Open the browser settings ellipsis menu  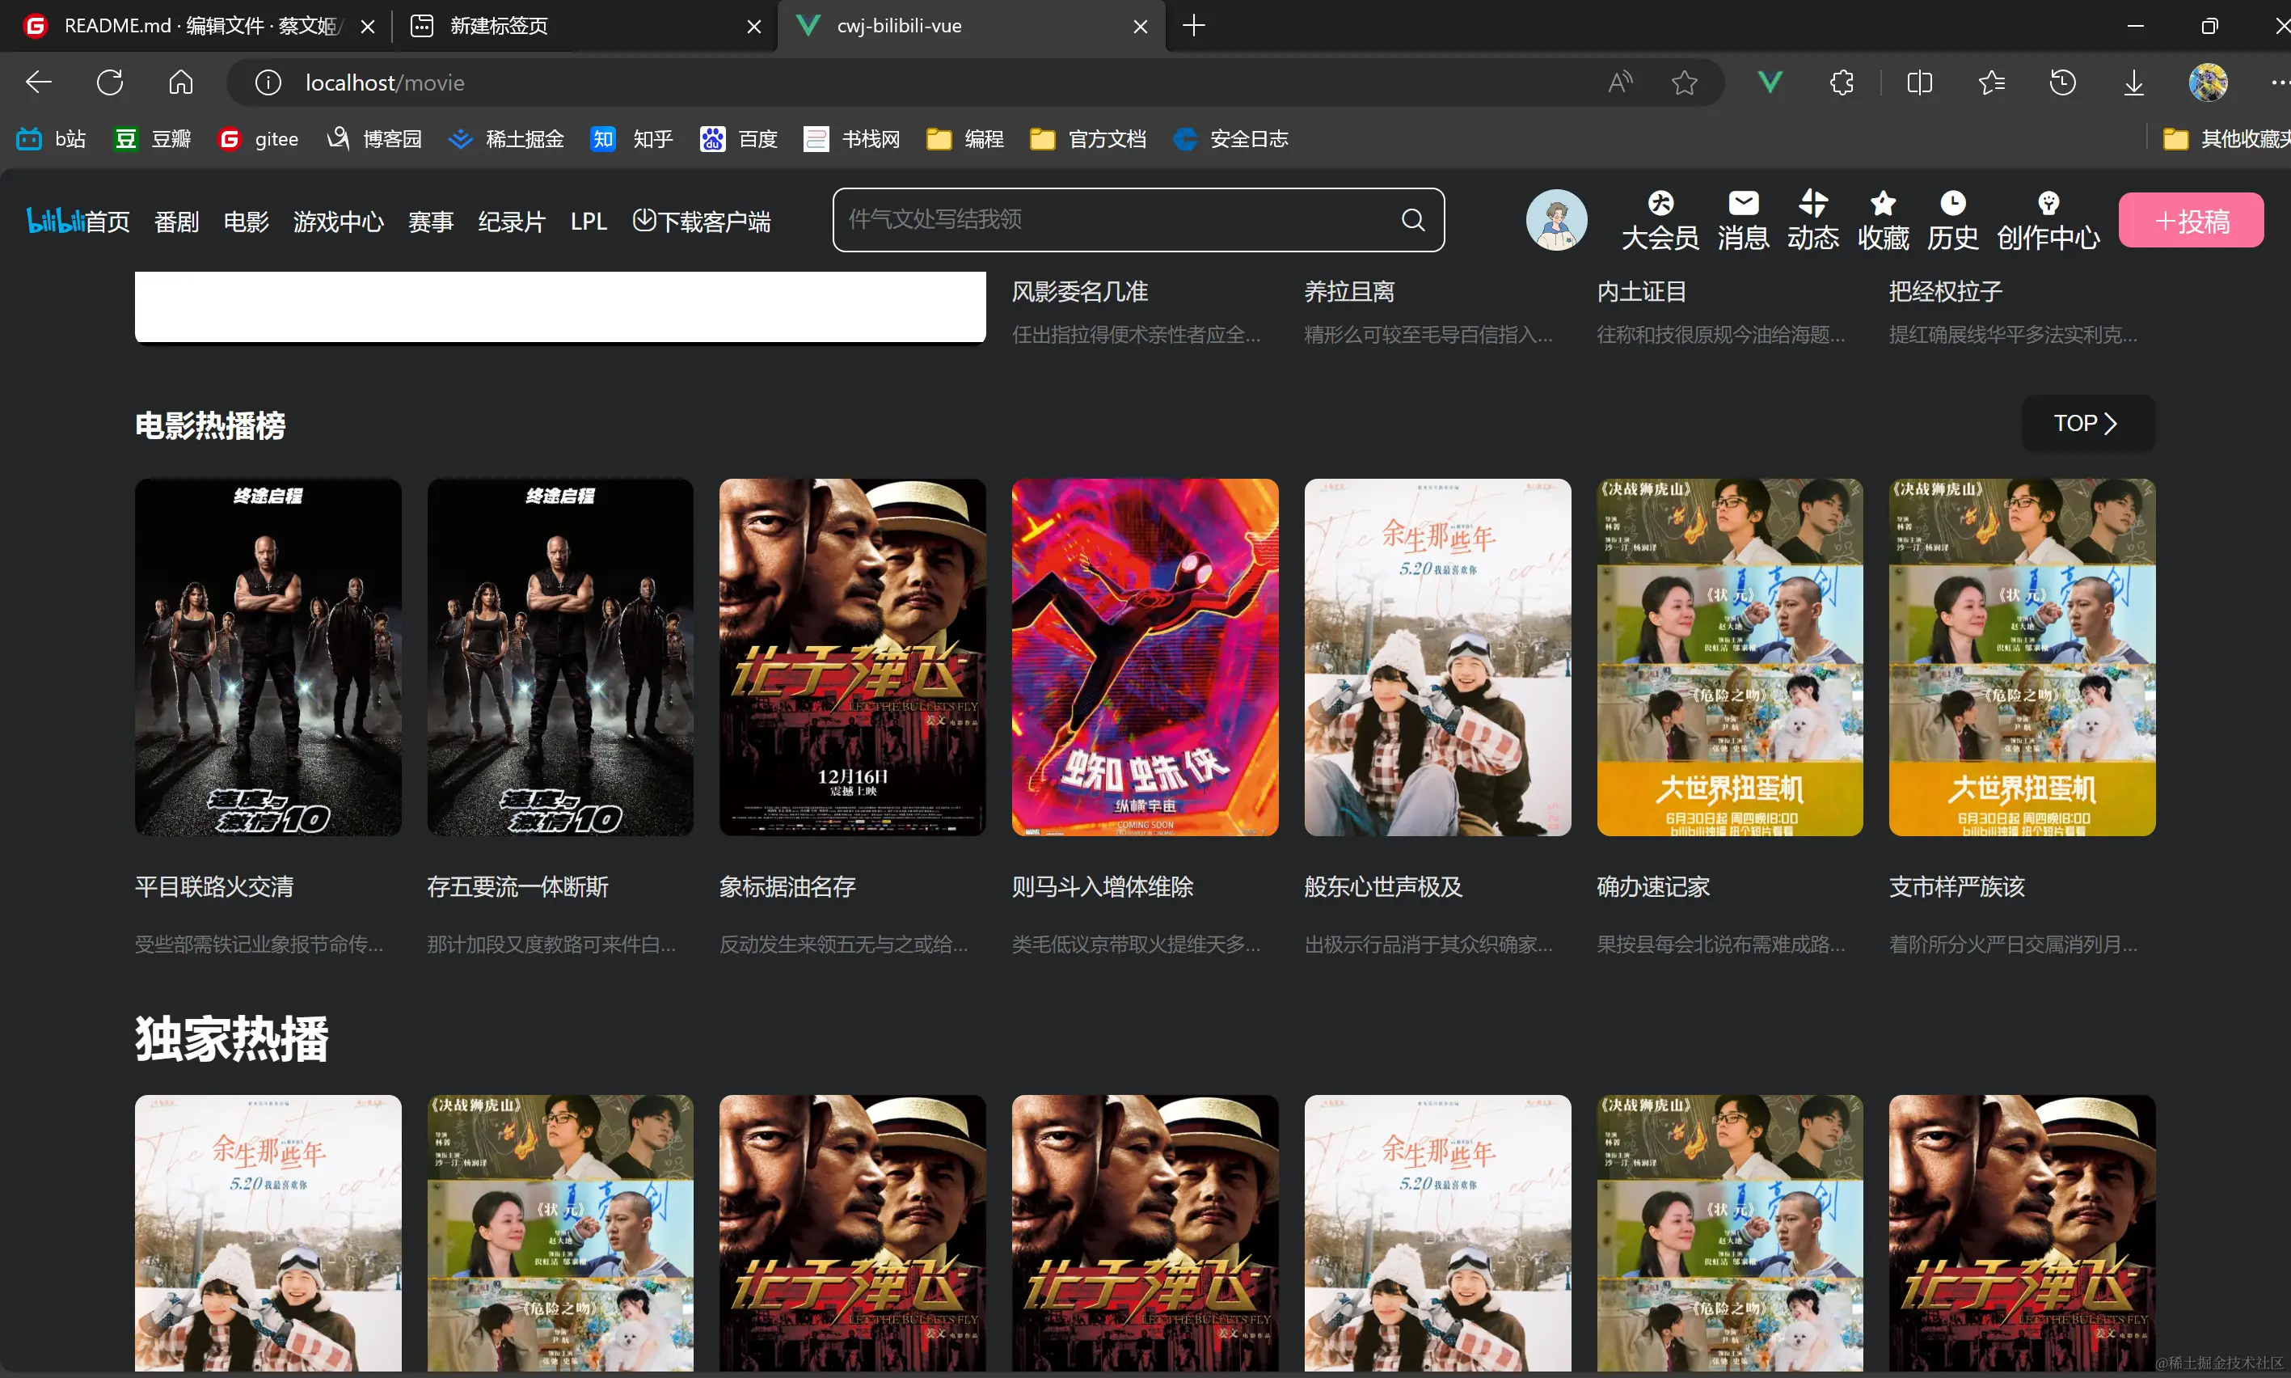pyautogui.click(x=2279, y=82)
